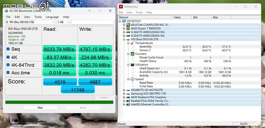
Task: Click the AMD Ryzen 7 9800X3D CPU icon
Action: click(128, 28)
